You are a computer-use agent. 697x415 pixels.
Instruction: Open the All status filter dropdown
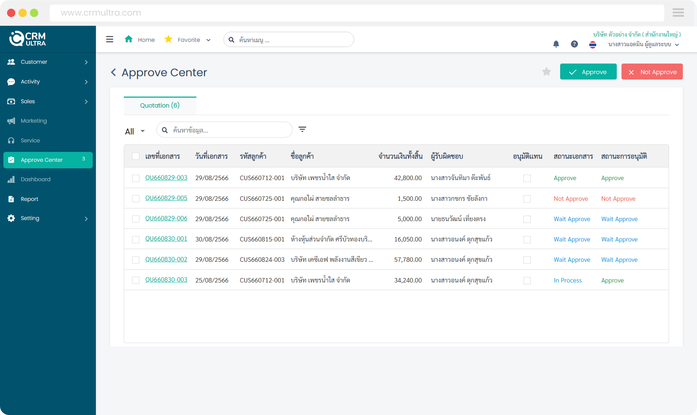pos(135,131)
